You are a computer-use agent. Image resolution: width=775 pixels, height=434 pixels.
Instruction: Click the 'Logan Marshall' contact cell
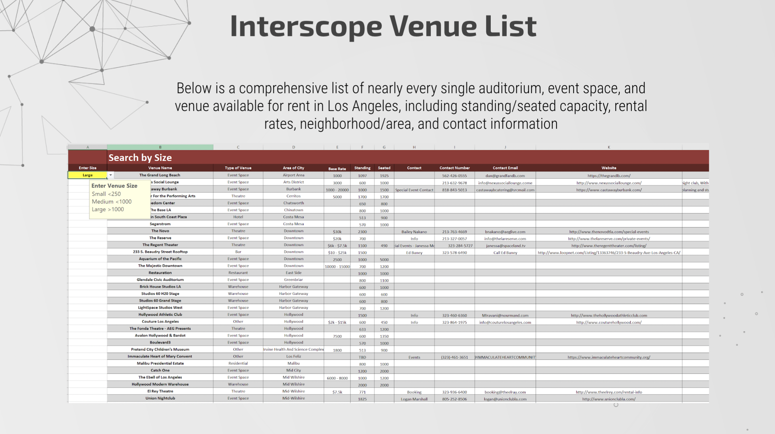click(414, 399)
